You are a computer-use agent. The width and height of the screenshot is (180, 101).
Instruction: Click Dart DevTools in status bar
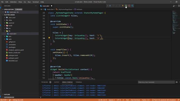pos(135,100)
